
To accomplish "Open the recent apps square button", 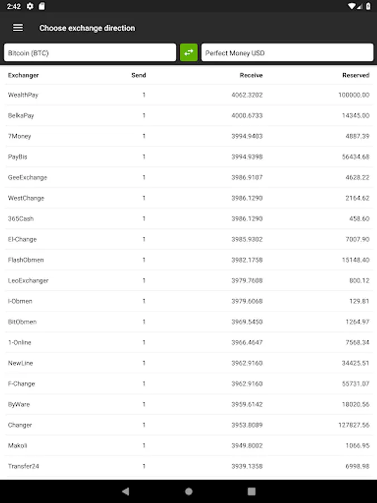I will click(x=251, y=491).
